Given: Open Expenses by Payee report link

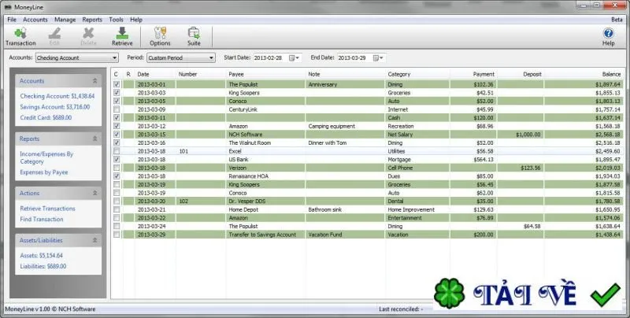Looking at the screenshot, I should pos(44,172).
